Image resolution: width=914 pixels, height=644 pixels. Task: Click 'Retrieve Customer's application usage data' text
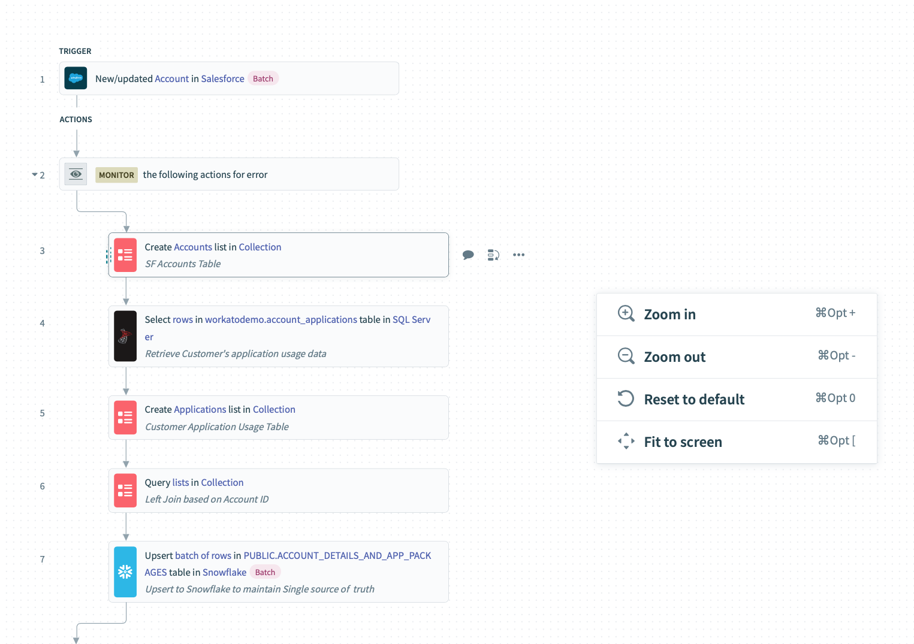click(x=236, y=353)
